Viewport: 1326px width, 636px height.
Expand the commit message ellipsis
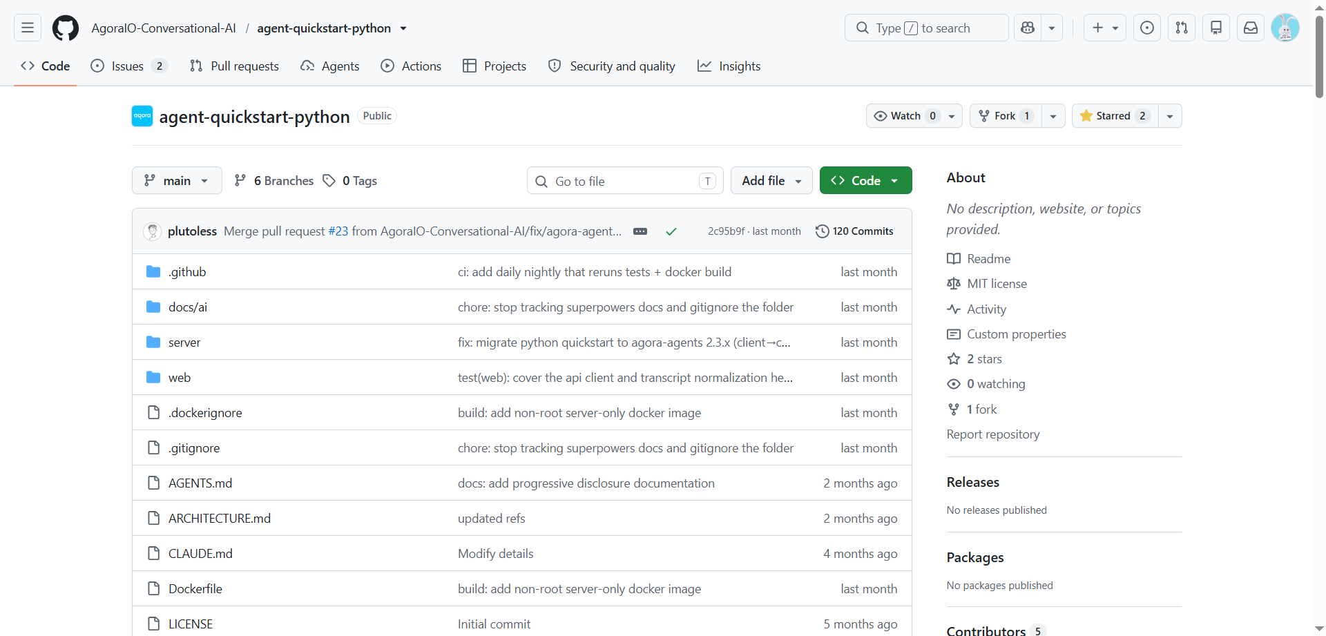pos(640,231)
